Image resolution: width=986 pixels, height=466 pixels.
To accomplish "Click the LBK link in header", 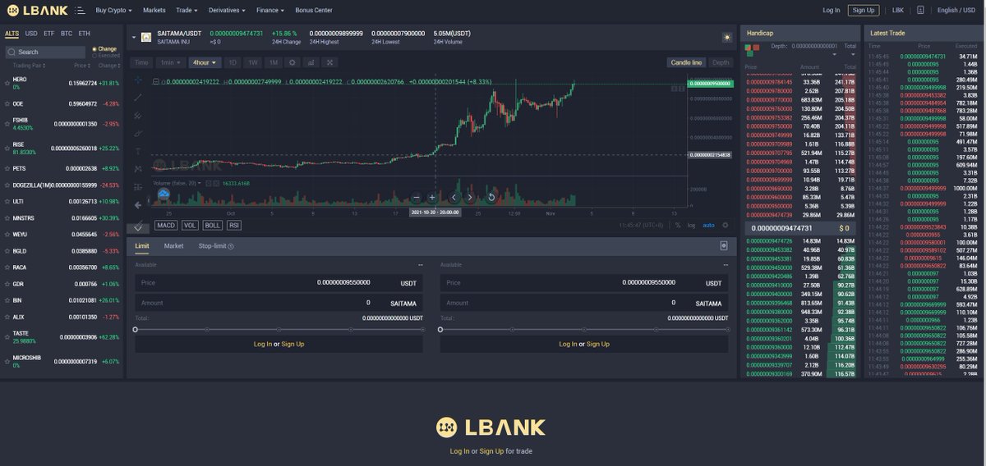I will tap(897, 11).
